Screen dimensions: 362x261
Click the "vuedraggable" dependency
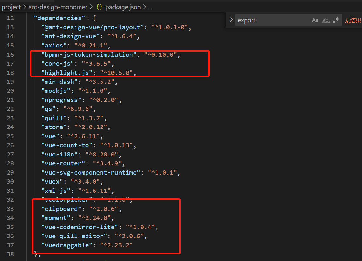[x=67, y=245]
